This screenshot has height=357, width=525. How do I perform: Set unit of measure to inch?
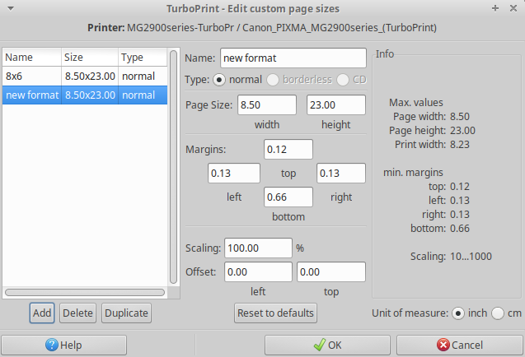coord(458,313)
